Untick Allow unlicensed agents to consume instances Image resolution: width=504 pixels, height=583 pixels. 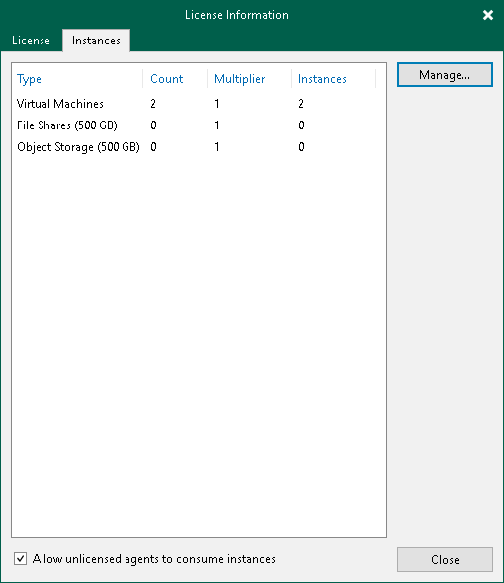coord(20,559)
